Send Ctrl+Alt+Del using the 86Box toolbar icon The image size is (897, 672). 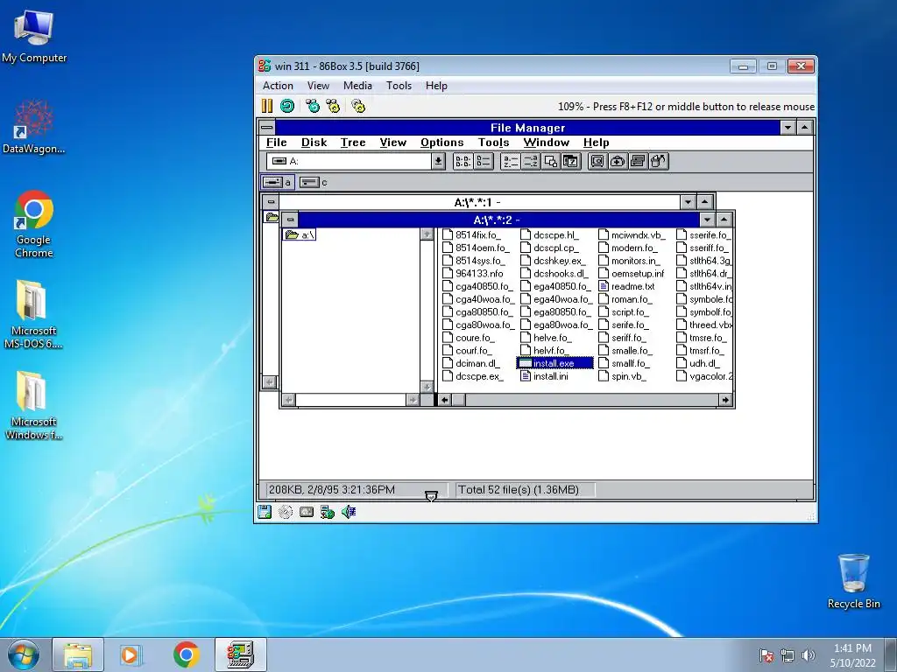point(313,106)
